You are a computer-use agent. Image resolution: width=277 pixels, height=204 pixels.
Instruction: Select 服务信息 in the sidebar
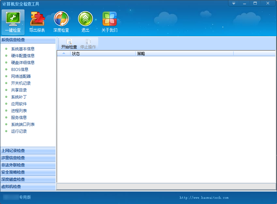pyautogui.click(x=19, y=118)
